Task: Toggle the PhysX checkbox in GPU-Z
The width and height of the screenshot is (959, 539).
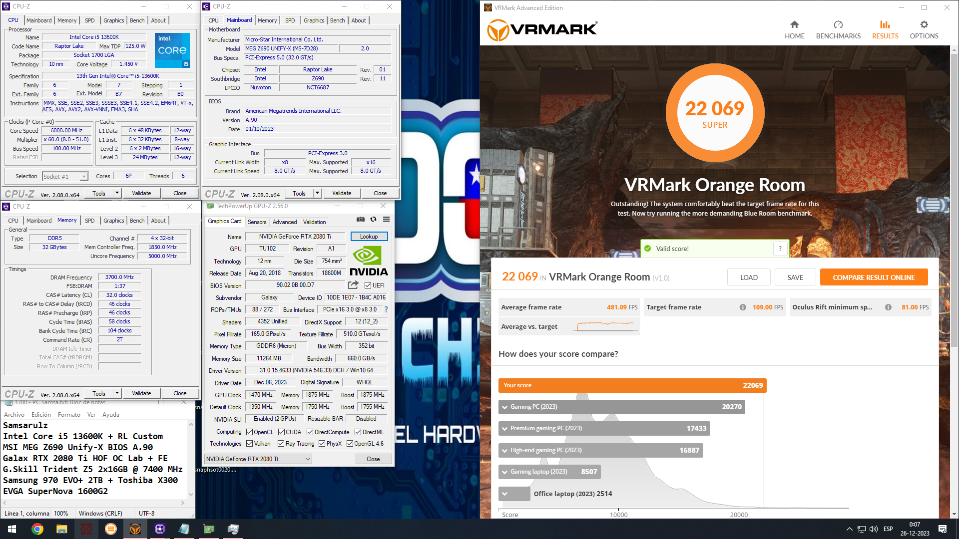Action: coord(322,444)
